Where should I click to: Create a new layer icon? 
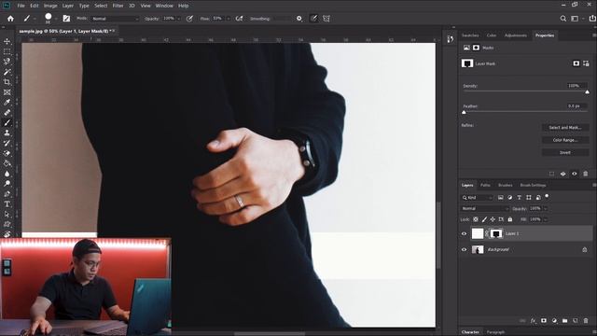click(576, 321)
